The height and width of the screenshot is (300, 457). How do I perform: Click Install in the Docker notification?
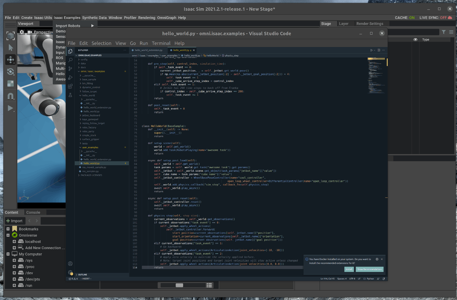coord(349,269)
